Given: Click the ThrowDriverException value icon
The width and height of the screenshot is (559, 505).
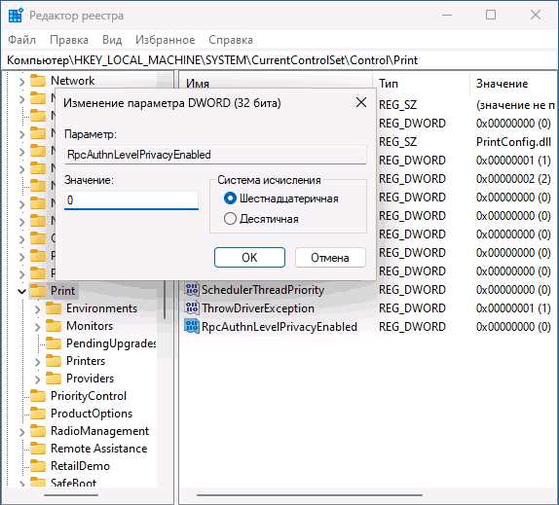Looking at the screenshot, I should [x=192, y=307].
